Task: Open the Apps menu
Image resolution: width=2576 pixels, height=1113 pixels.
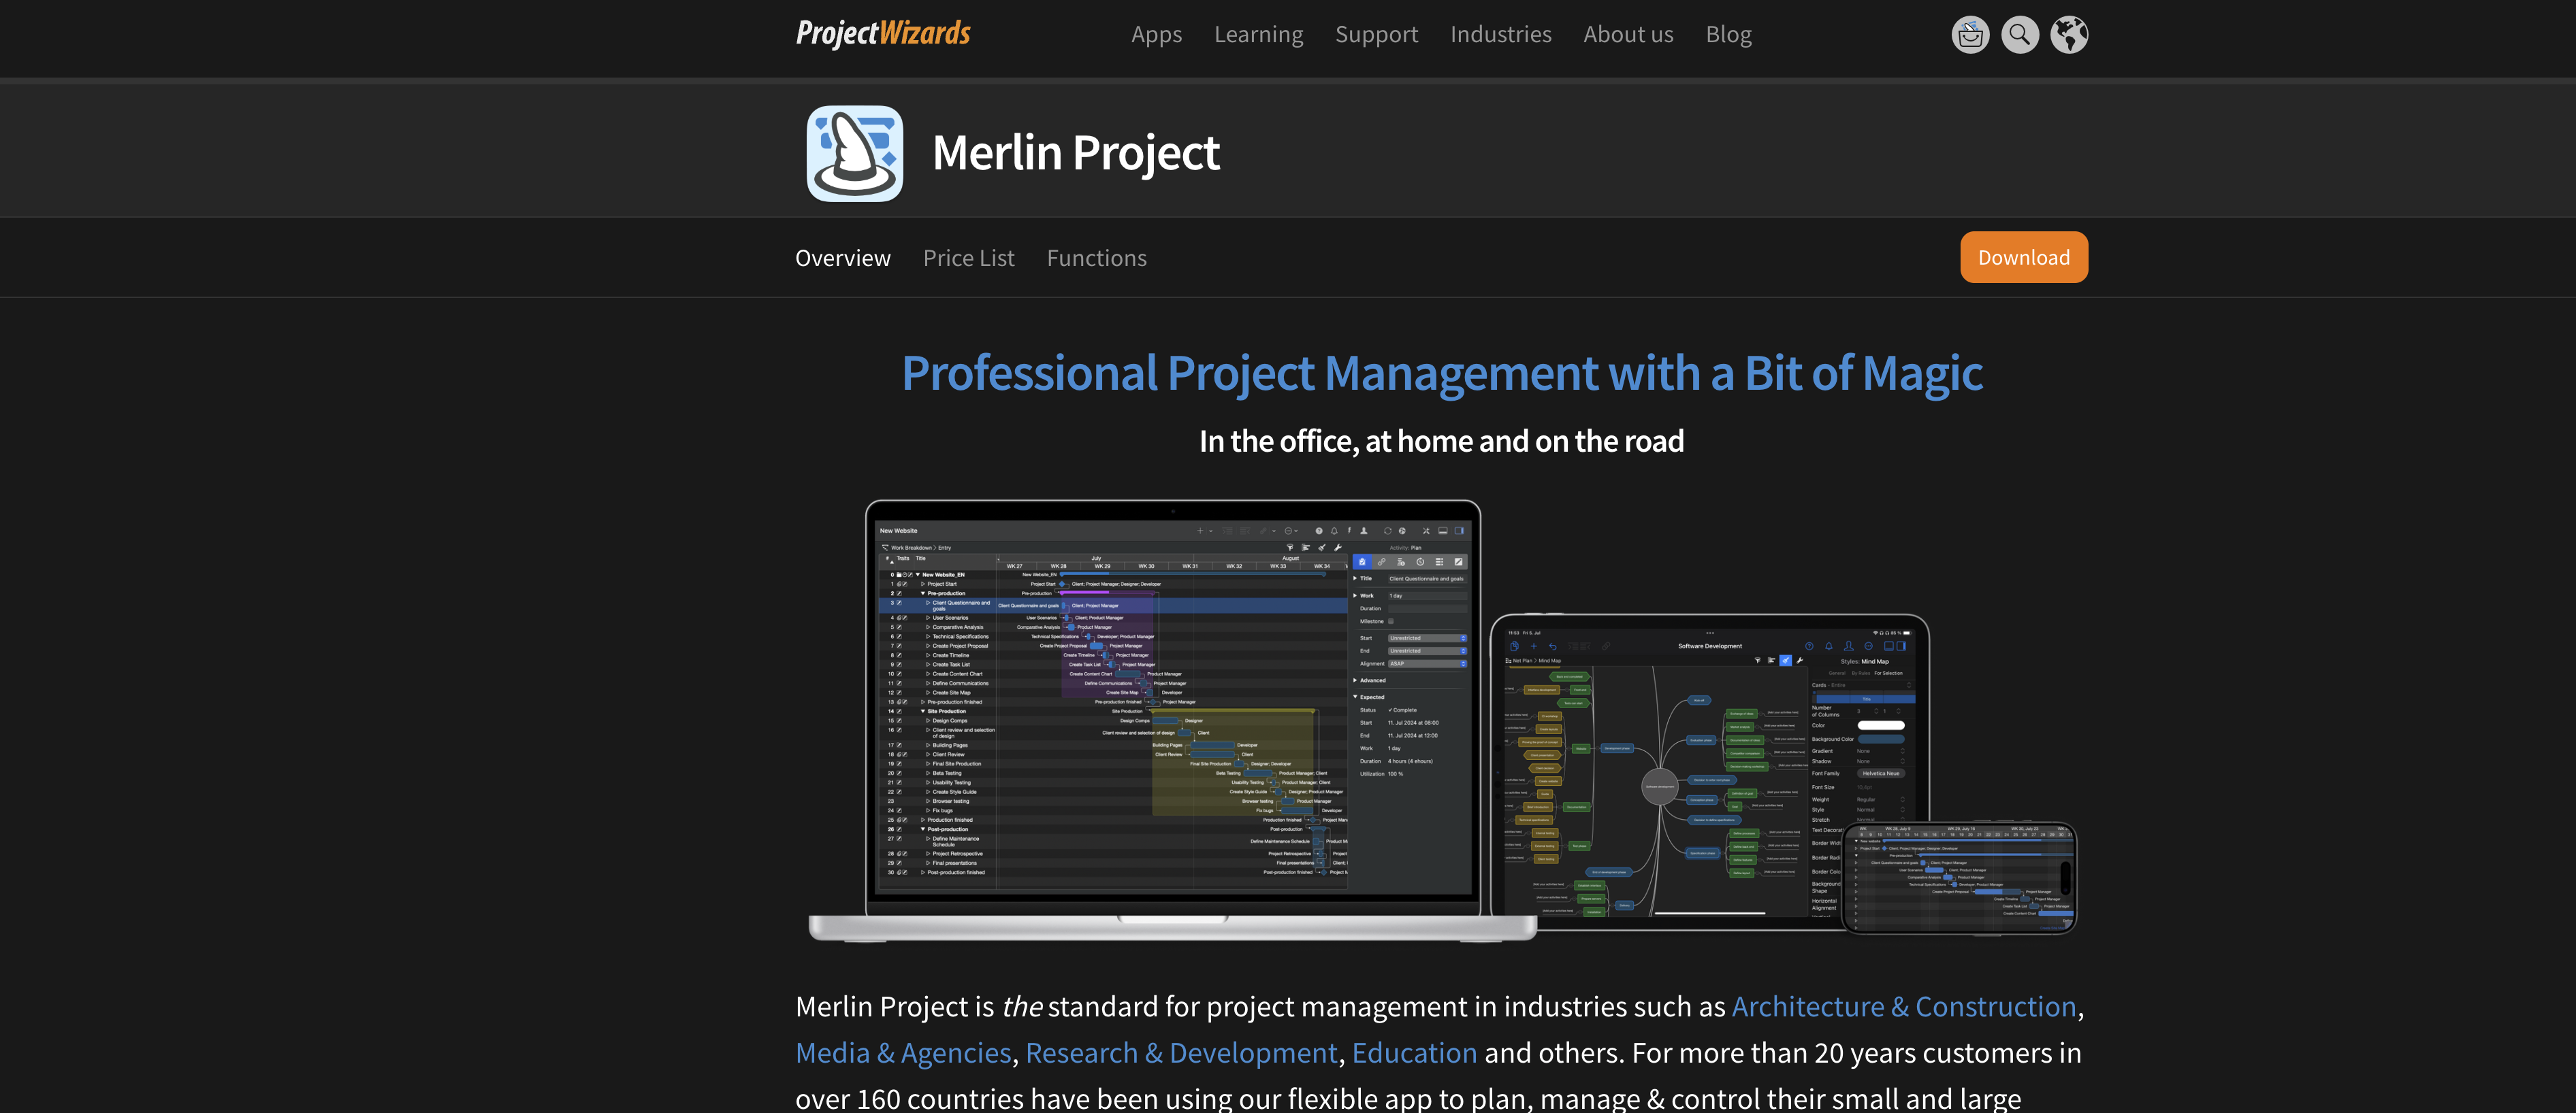Action: [x=1156, y=35]
